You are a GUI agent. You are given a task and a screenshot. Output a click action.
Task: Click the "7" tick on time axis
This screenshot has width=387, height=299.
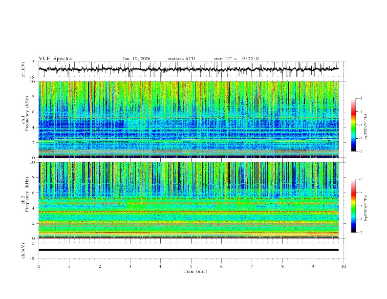(x=252, y=266)
